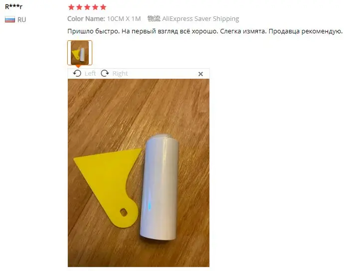Image resolution: width=344 pixels, height=271 pixels.
Task: Click the '10CM X 1M' variant text
Action: tap(124, 18)
